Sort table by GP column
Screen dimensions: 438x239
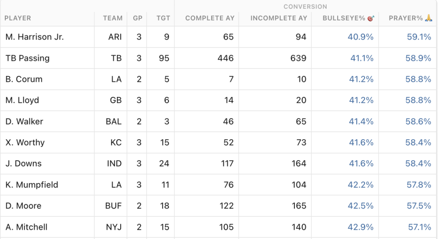pyautogui.click(x=137, y=18)
